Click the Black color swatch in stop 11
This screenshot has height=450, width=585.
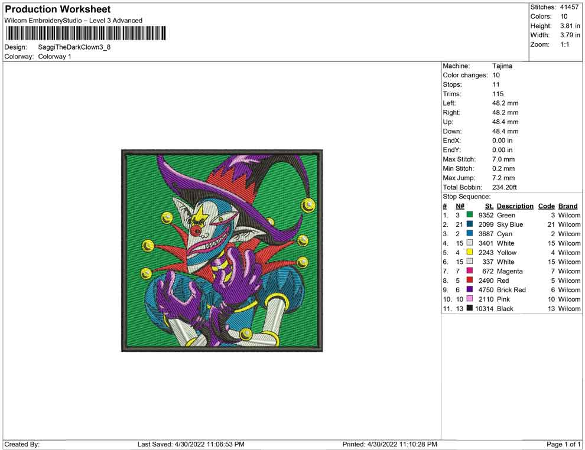click(x=469, y=308)
